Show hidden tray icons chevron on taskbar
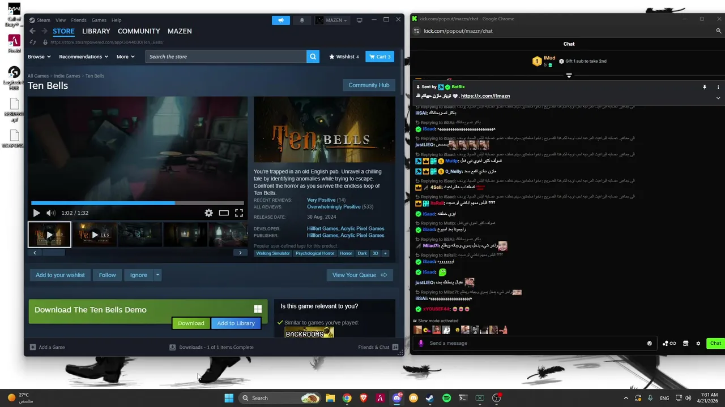 coord(626,398)
